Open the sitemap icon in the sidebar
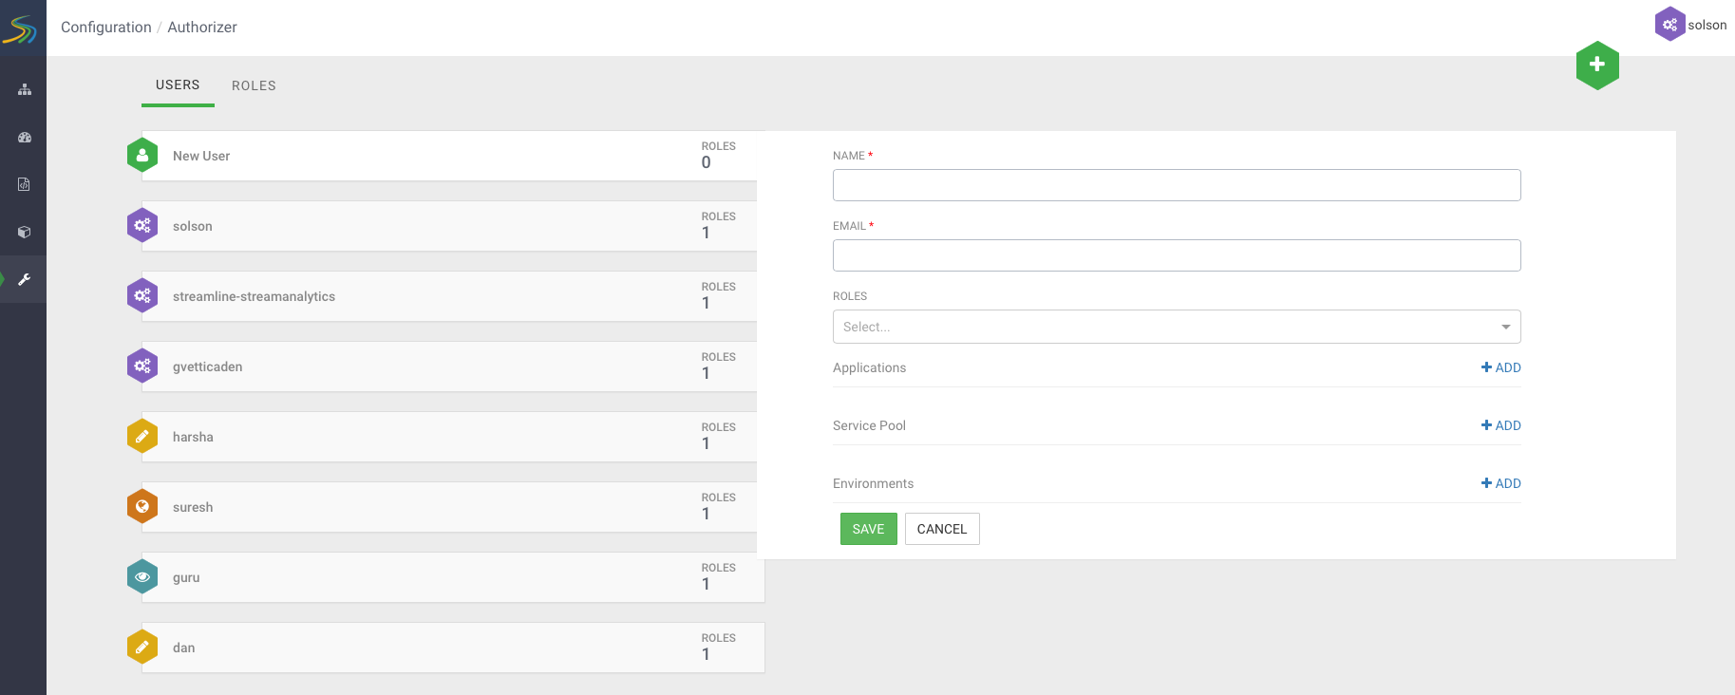The width and height of the screenshot is (1735, 695). [x=25, y=90]
